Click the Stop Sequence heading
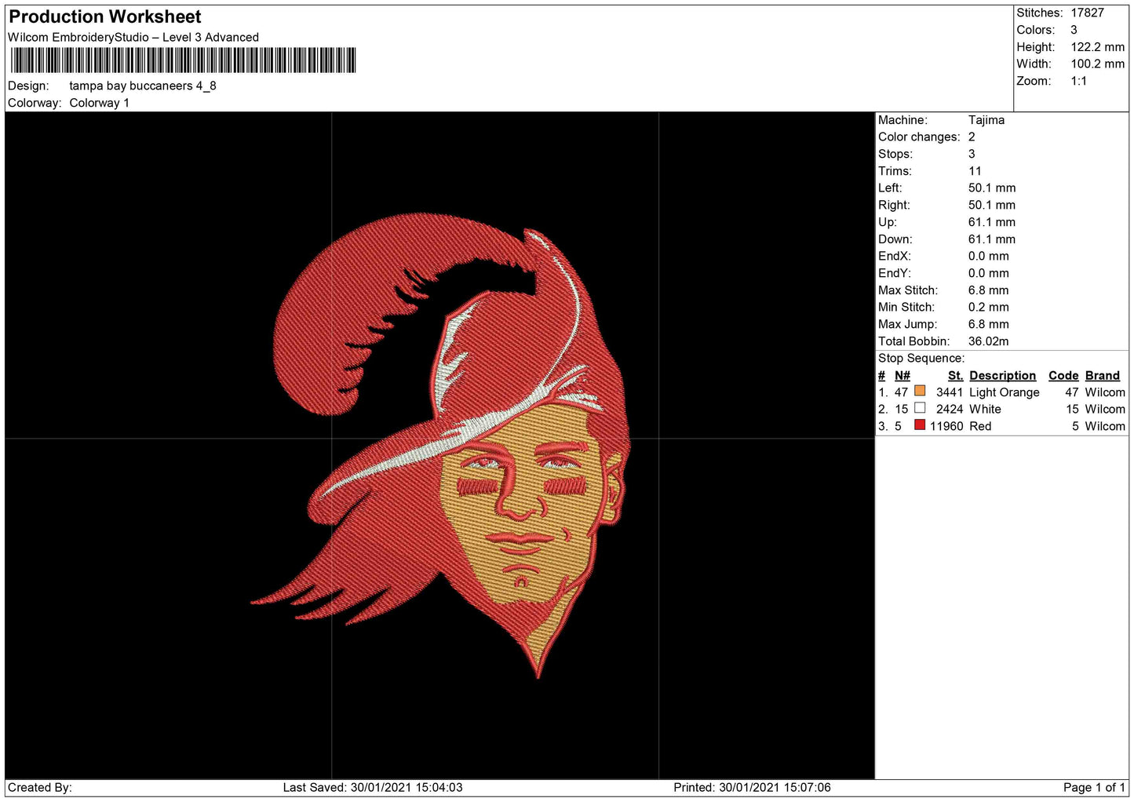The height and width of the screenshot is (798, 1134). (x=921, y=359)
